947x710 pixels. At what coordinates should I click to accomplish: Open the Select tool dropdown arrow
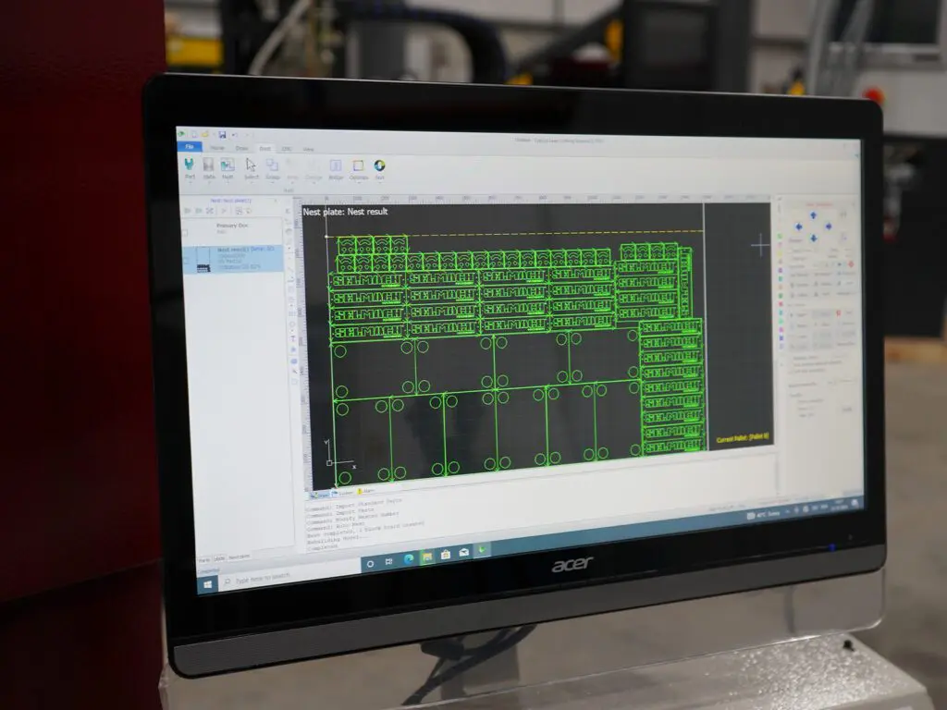252,182
